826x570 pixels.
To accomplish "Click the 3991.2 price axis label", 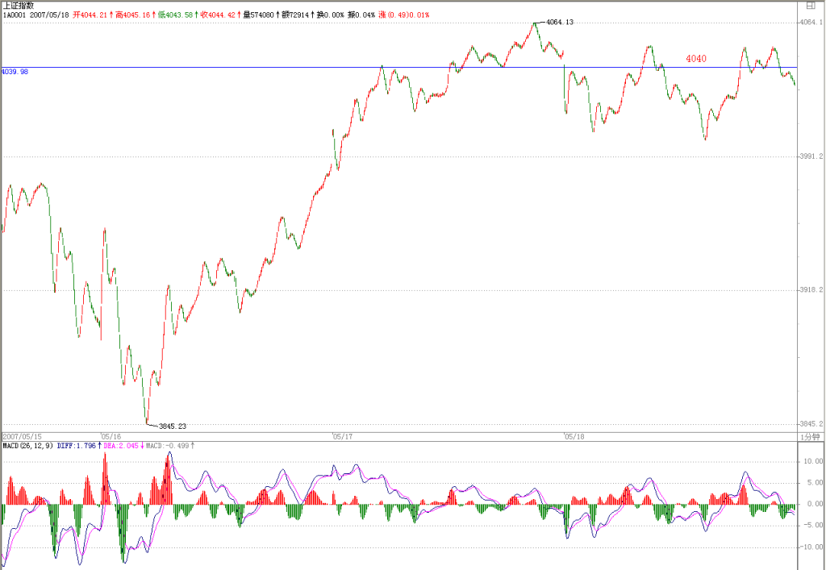I will click(x=811, y=156).
